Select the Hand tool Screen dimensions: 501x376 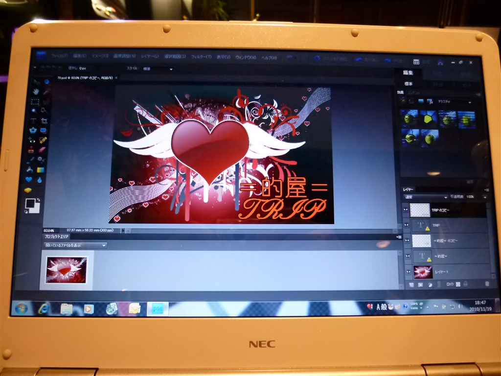click(x=36, y=92)
